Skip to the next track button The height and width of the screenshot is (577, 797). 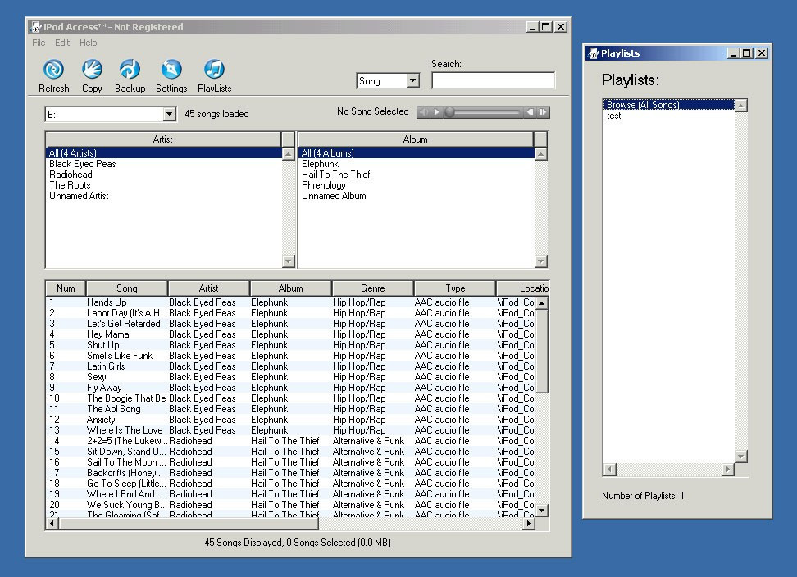click(543, 112)
